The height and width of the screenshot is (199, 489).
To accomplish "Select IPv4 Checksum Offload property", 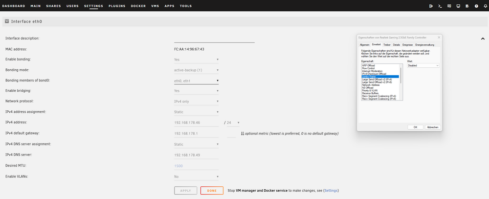I will pyautogui.click(x=380, y=74).
